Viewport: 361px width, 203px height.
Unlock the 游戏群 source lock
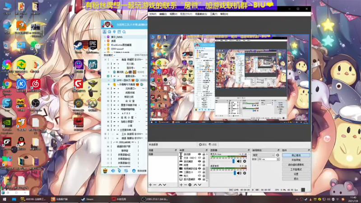pos(204,154)
